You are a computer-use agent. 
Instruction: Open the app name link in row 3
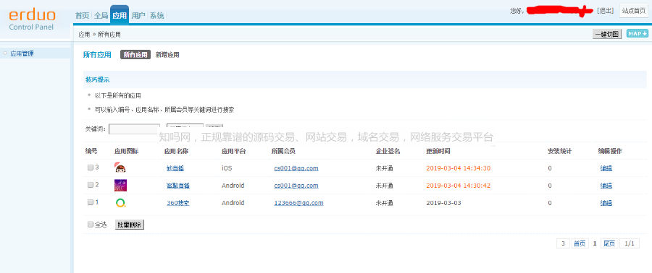tap(175, 168)
